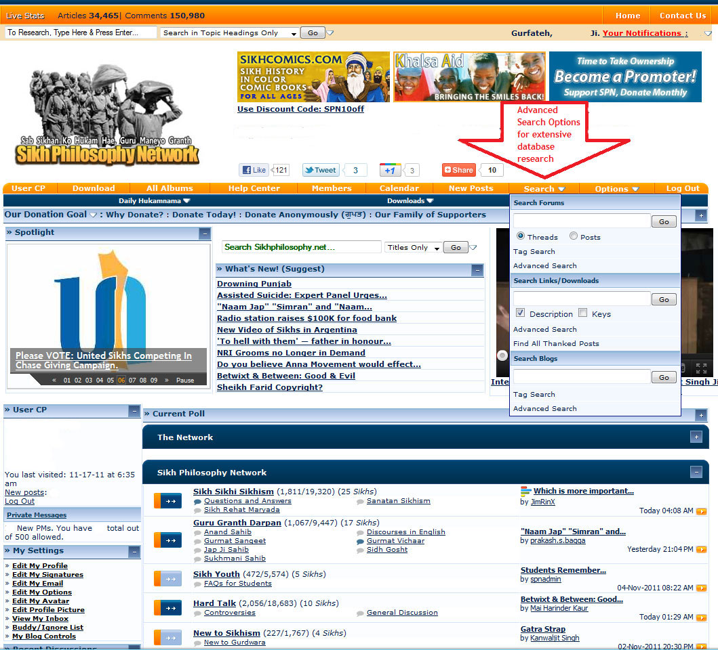Viewport: 718px width, 650px height.
Task: Click the Google +1 button
Action: click(x=390, y=170)
